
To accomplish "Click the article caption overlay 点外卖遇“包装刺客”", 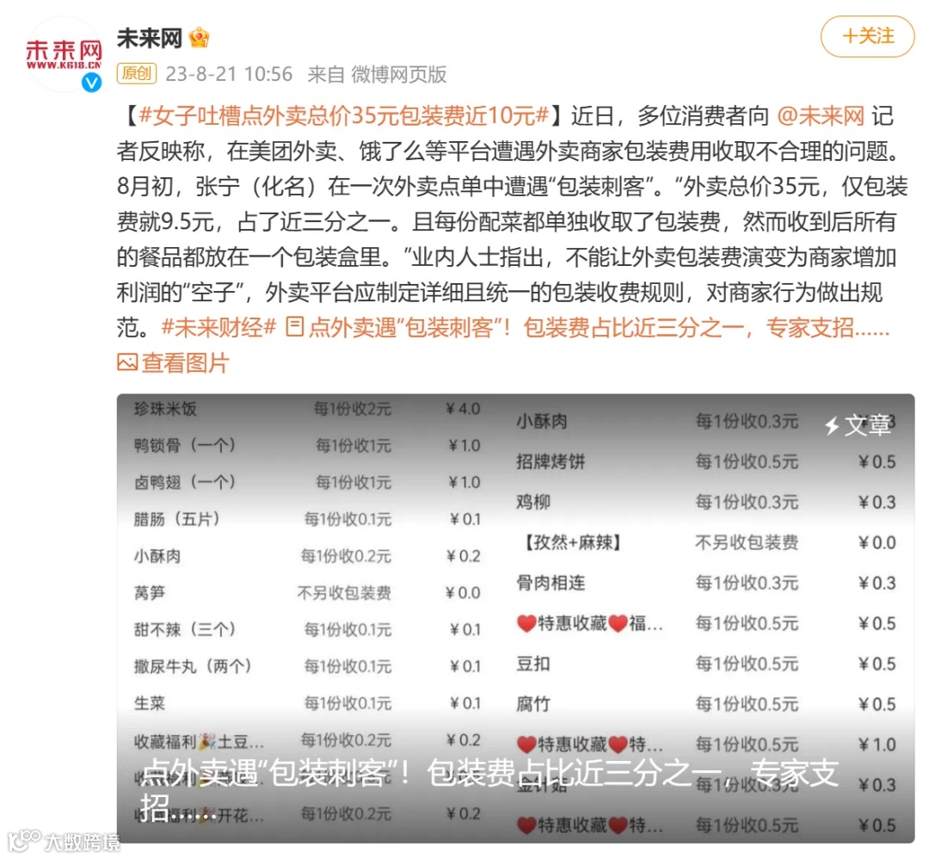I will click(x=489, y=789).
